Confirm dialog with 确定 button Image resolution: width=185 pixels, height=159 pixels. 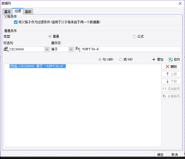(160, 154)
